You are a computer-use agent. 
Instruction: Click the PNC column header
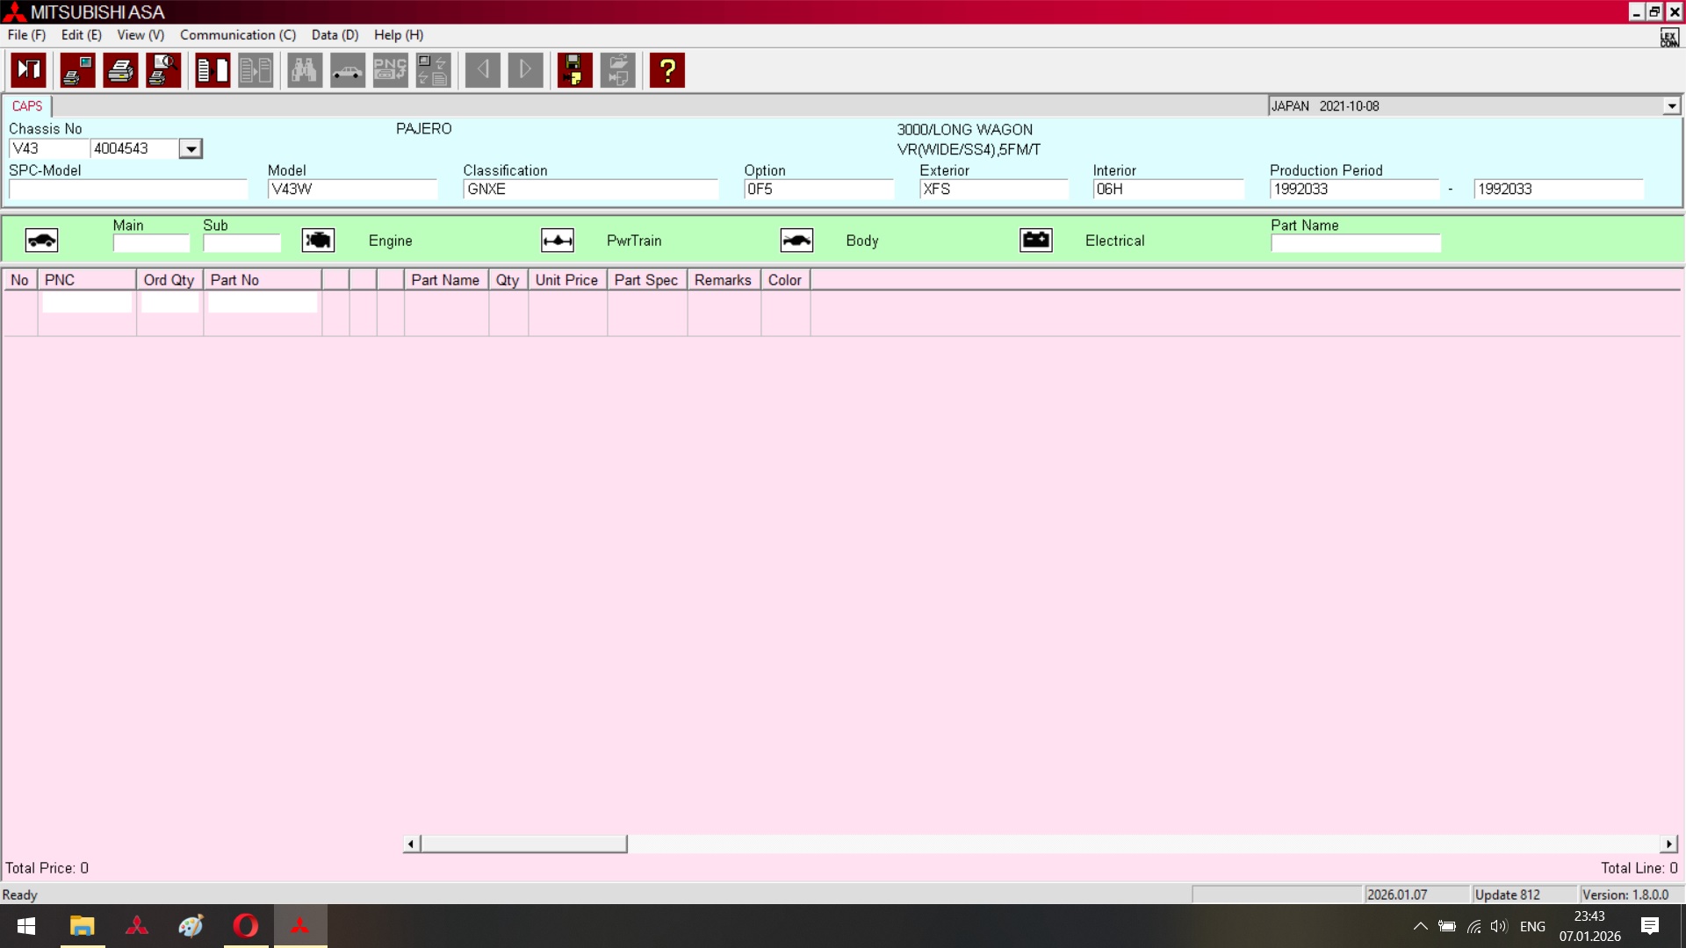[x=86, y=280]
